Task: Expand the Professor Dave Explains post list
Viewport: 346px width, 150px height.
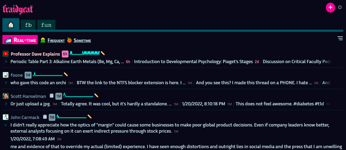Action: click(6, 62)
